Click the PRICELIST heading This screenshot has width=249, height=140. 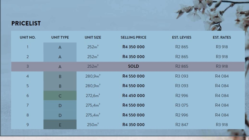click(26, 24)
